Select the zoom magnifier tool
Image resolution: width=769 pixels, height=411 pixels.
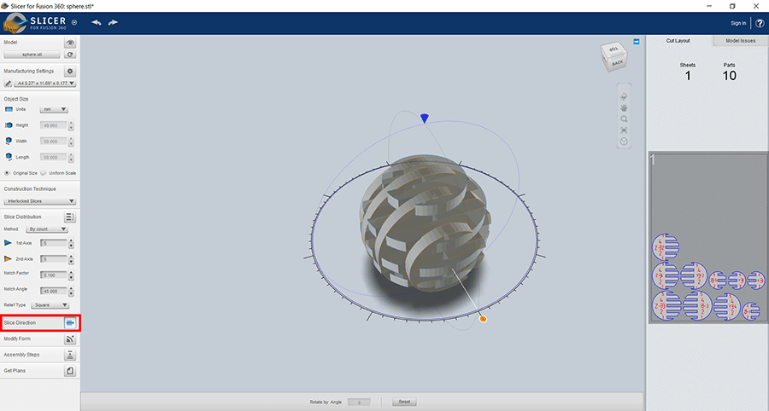tap(624, 119)
